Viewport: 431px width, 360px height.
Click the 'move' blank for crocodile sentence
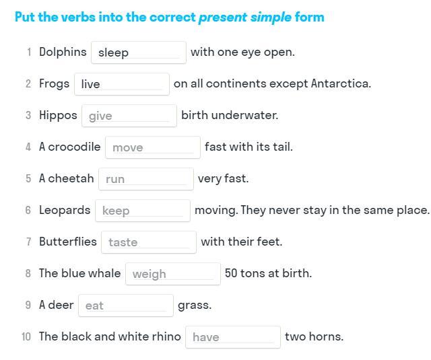[153, 147]
